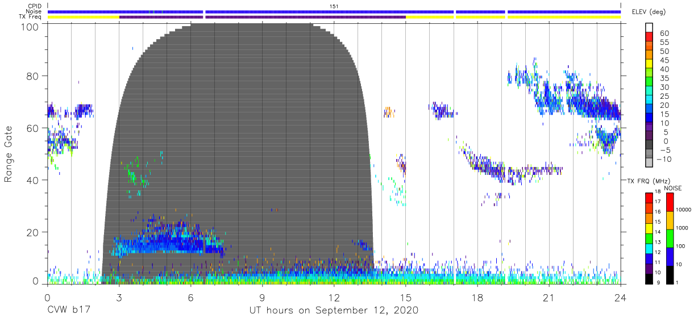Click the 3 tick on UT hours axis
The image size is (698, 322).
click(119, 298)
